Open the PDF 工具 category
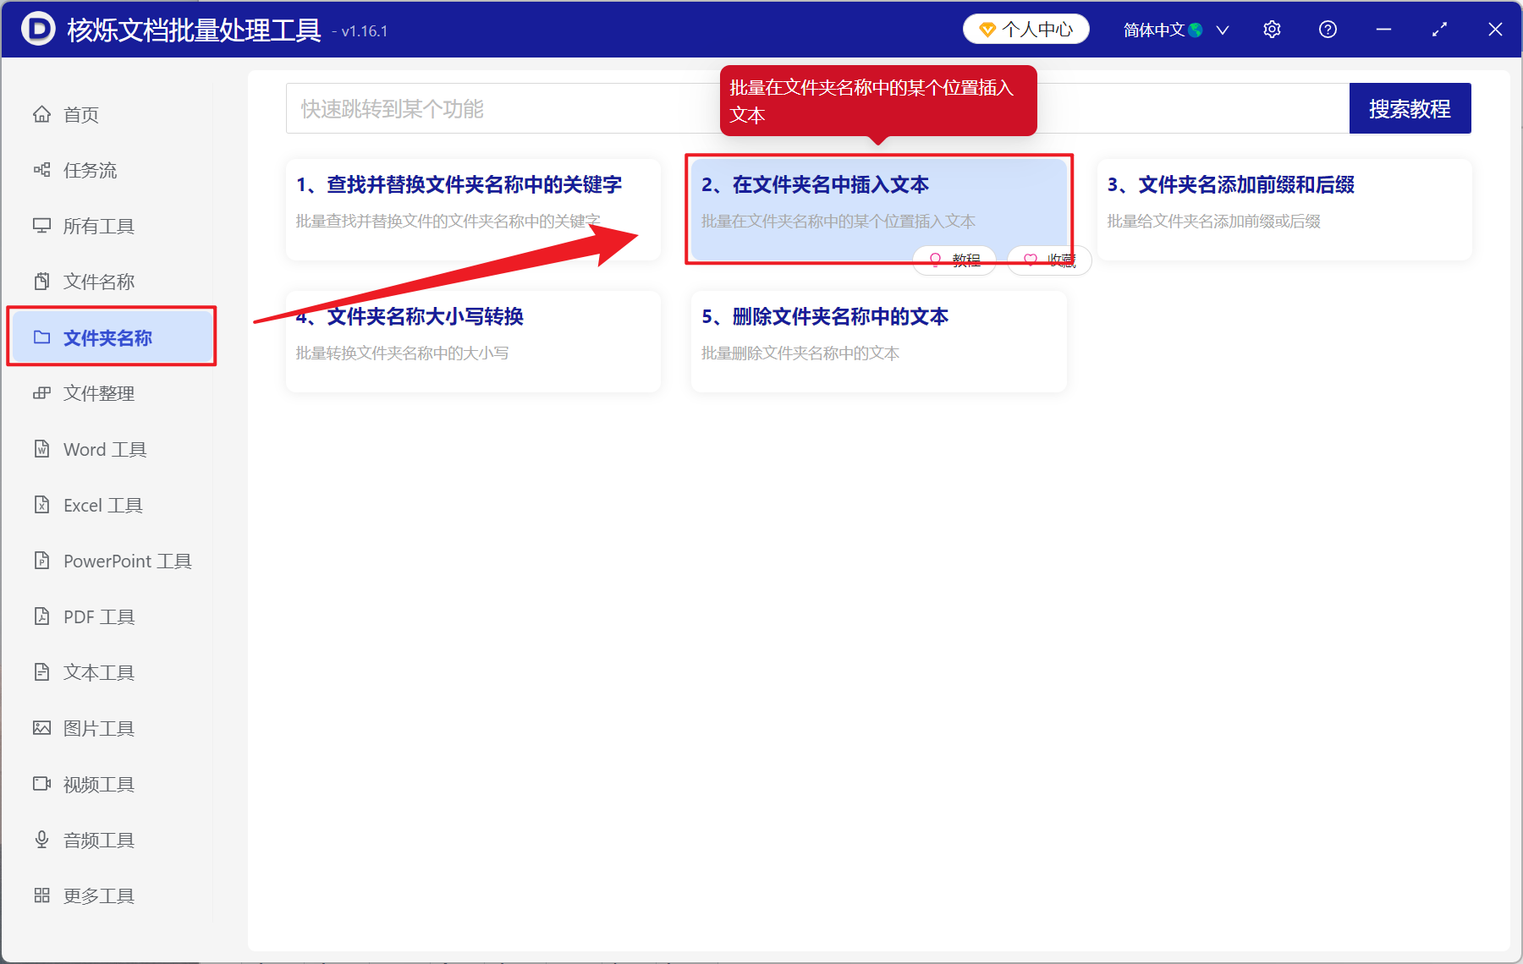 pyautogui.click(x=97, y=616)
